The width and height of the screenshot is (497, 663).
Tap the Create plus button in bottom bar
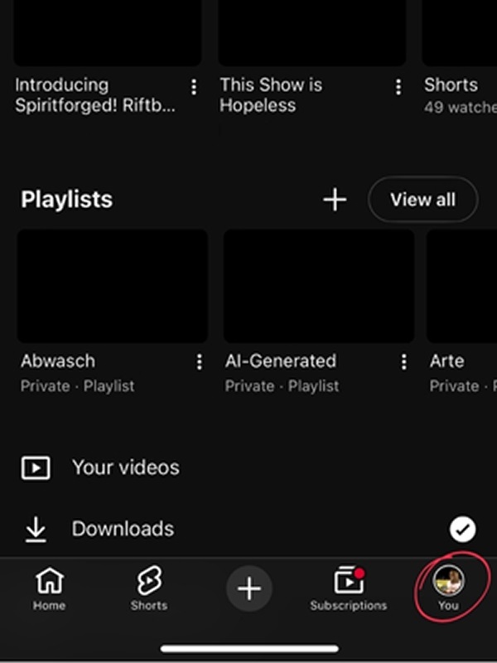coord(248,588)
